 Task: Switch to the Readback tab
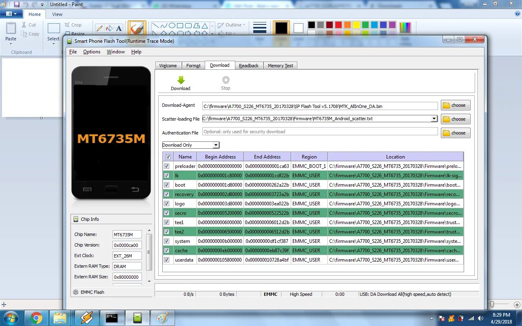[x=249, y=66]
